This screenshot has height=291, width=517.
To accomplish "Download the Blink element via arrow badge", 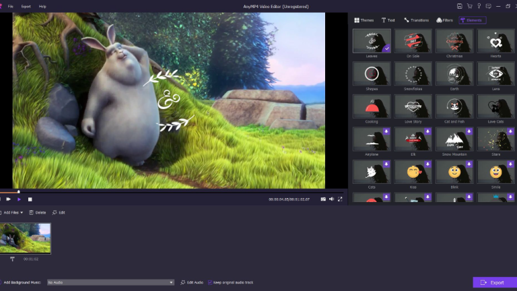I will 469,164.
